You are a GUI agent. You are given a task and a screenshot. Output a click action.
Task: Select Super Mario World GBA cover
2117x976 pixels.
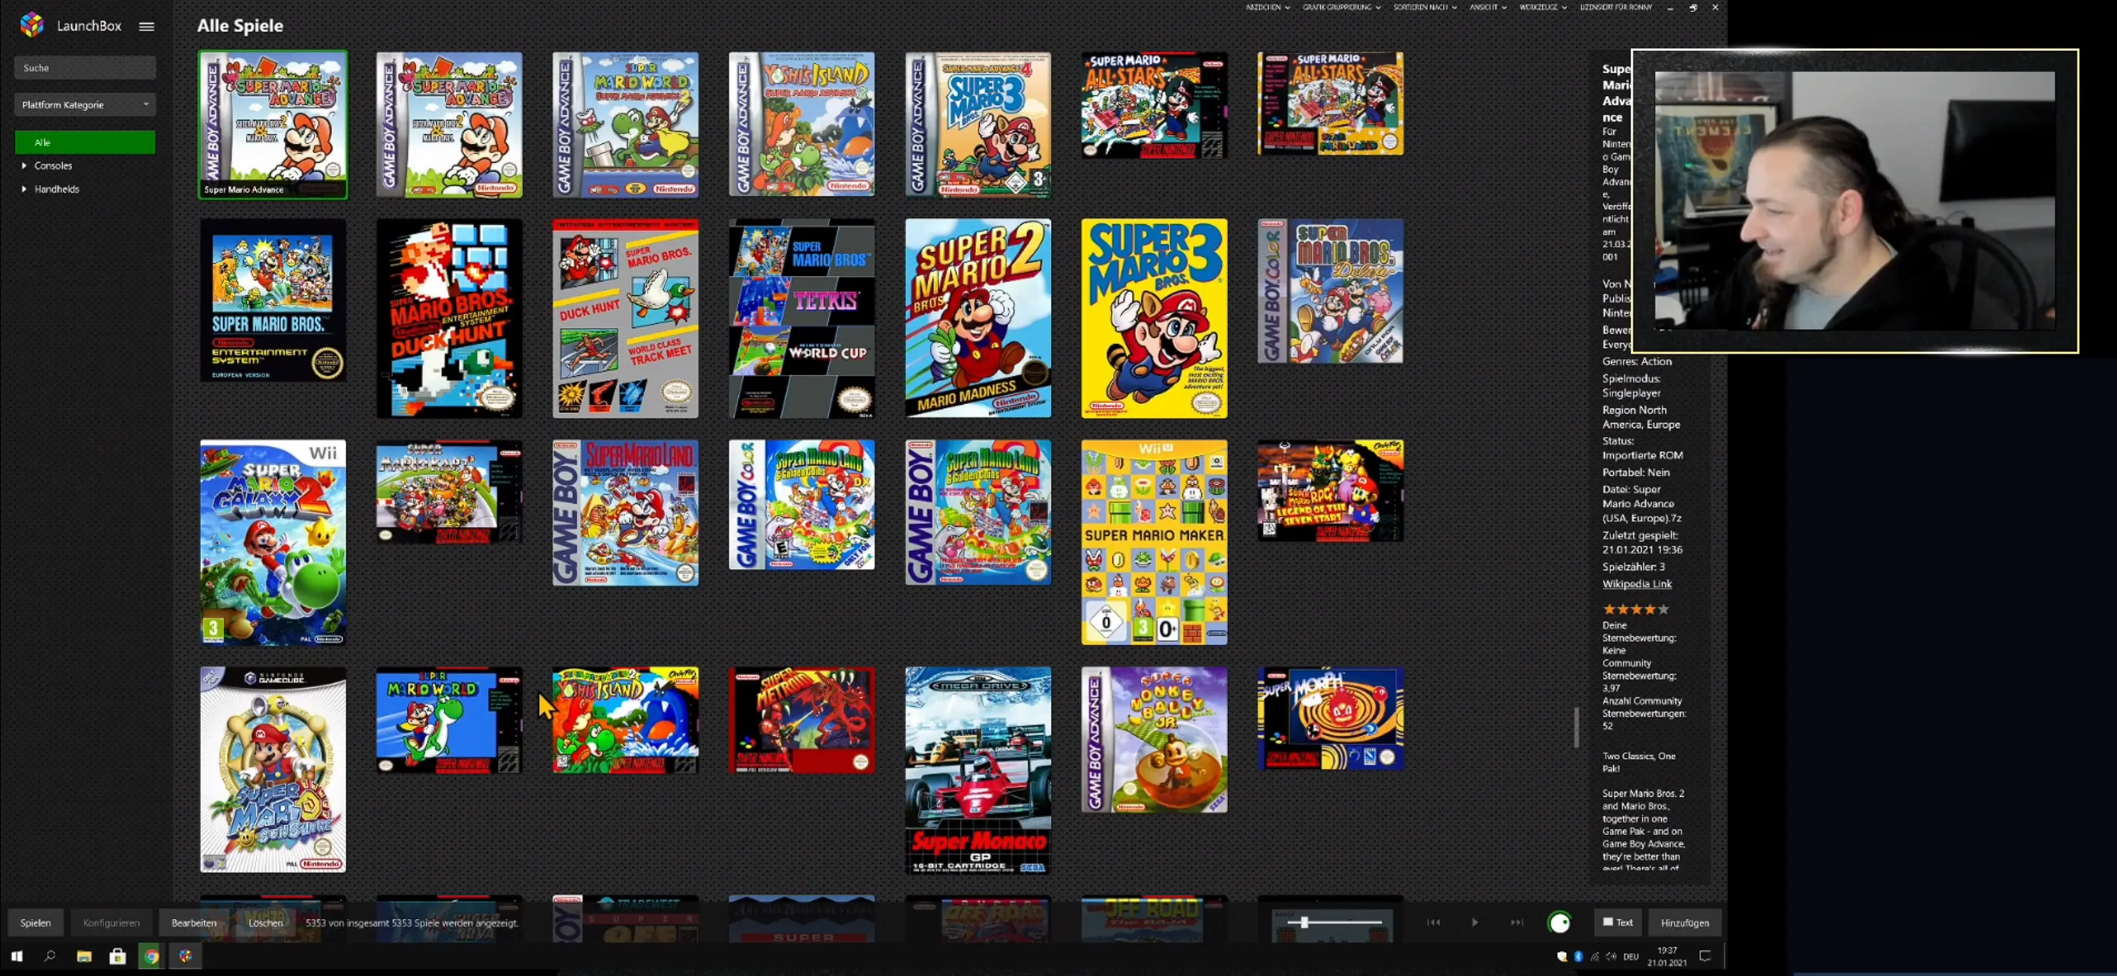pyautogui.click(x=625, y=124)
